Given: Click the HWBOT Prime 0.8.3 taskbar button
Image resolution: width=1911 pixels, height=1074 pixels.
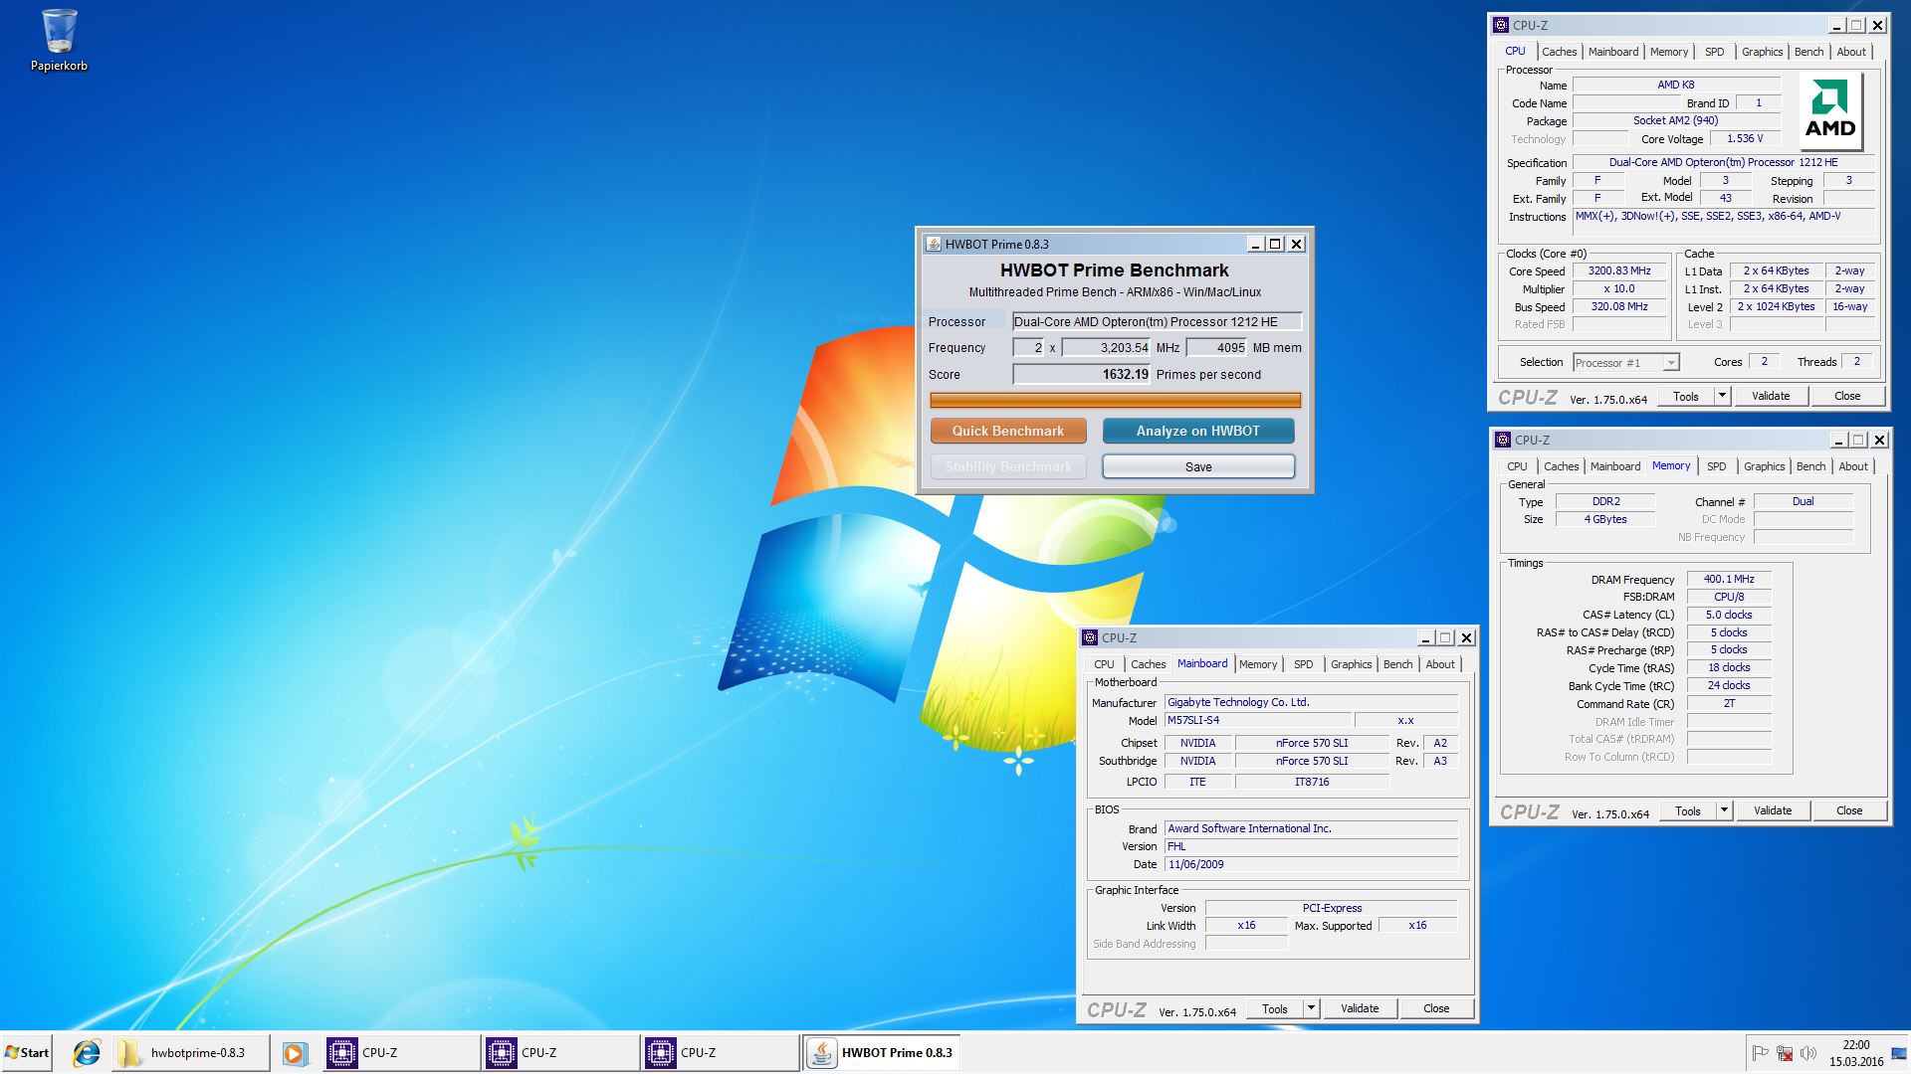Looking at the screenshot, I should click(x=883, y=1053).
